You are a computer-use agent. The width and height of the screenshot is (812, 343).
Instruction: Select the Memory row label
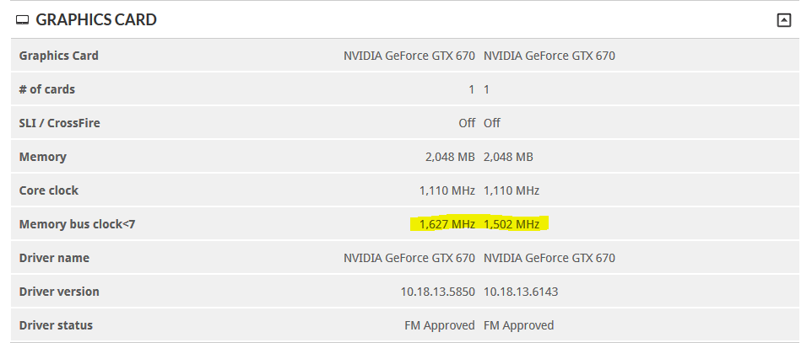(x=42, y=157)
